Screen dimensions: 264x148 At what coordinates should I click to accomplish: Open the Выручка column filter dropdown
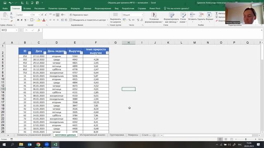pos(81,53)
